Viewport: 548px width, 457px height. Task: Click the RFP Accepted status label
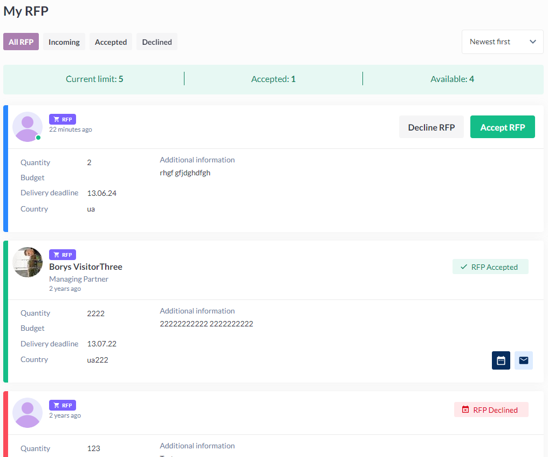tap(490, 267)
